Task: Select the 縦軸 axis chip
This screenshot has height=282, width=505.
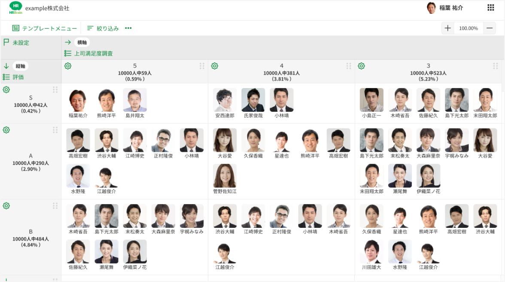Action: (20, 66)
